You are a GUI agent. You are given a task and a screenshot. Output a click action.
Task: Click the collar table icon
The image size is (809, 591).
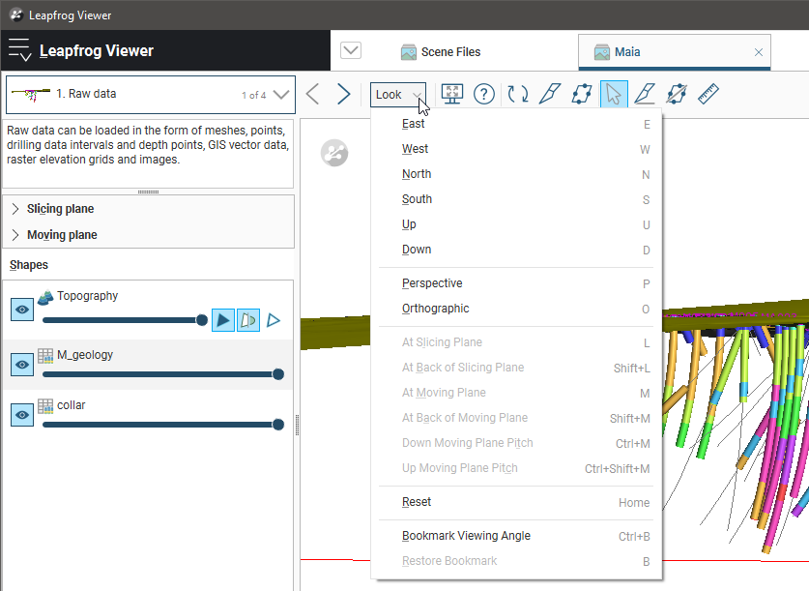[x=45, y=406]
